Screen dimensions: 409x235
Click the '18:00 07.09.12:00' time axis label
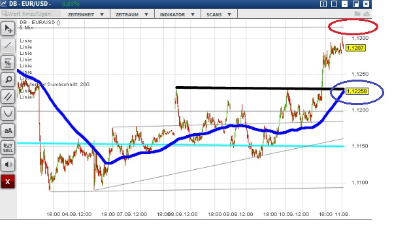[124, 214]
